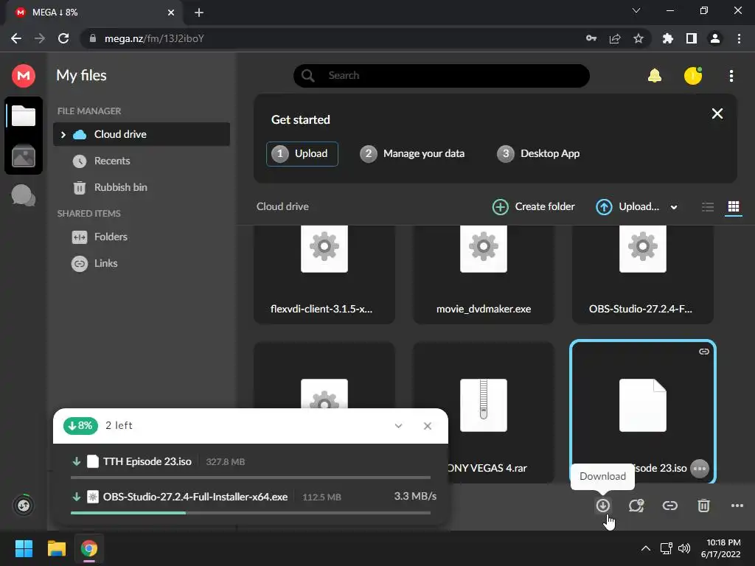The height and width of the screenshot is (566, 755).
Task: Select Cloud drive in file manager
Action: (142, 134)
